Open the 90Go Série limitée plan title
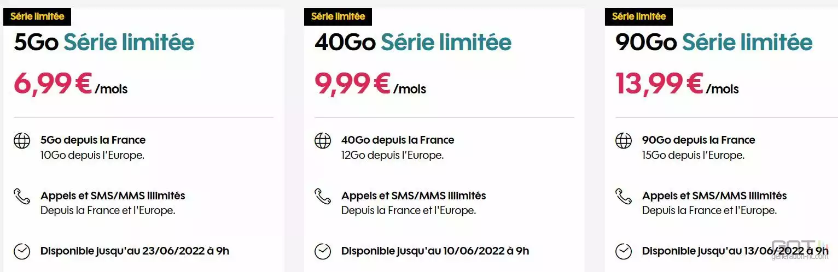This screenshot has width=838, height=272. tap(714, 43)
